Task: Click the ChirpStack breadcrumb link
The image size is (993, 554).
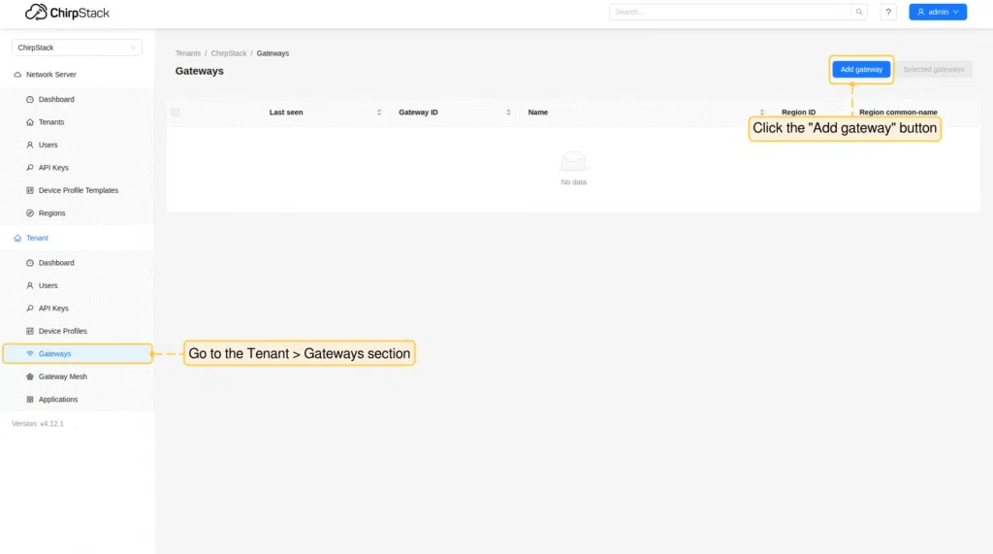Action: [229, 53]
